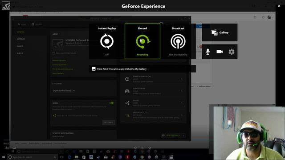The image size is (285, 160).
Task: Launch Edge from the taskbar
Action: click(x=69, y=157)
